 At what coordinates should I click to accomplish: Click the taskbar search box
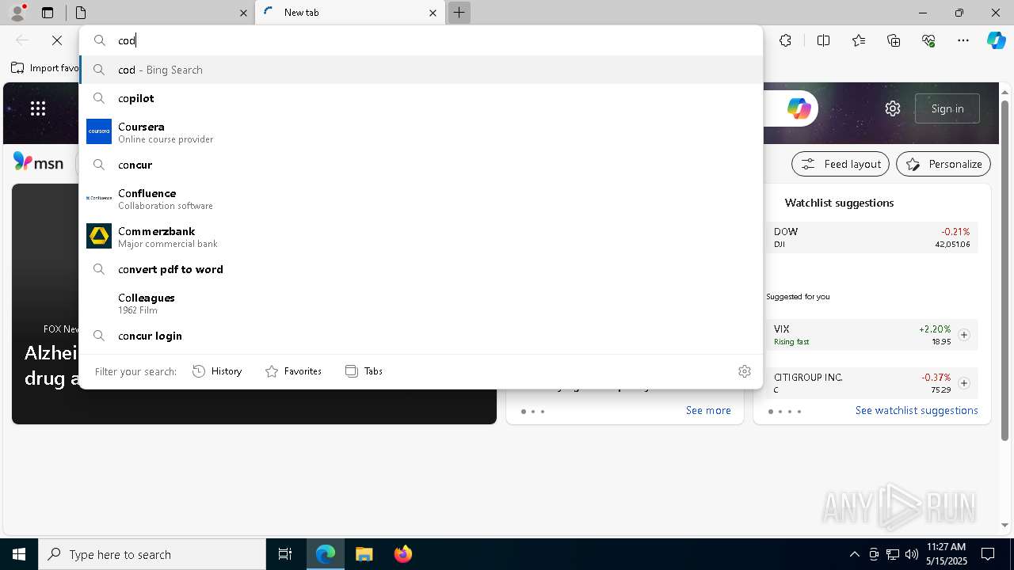152,554
